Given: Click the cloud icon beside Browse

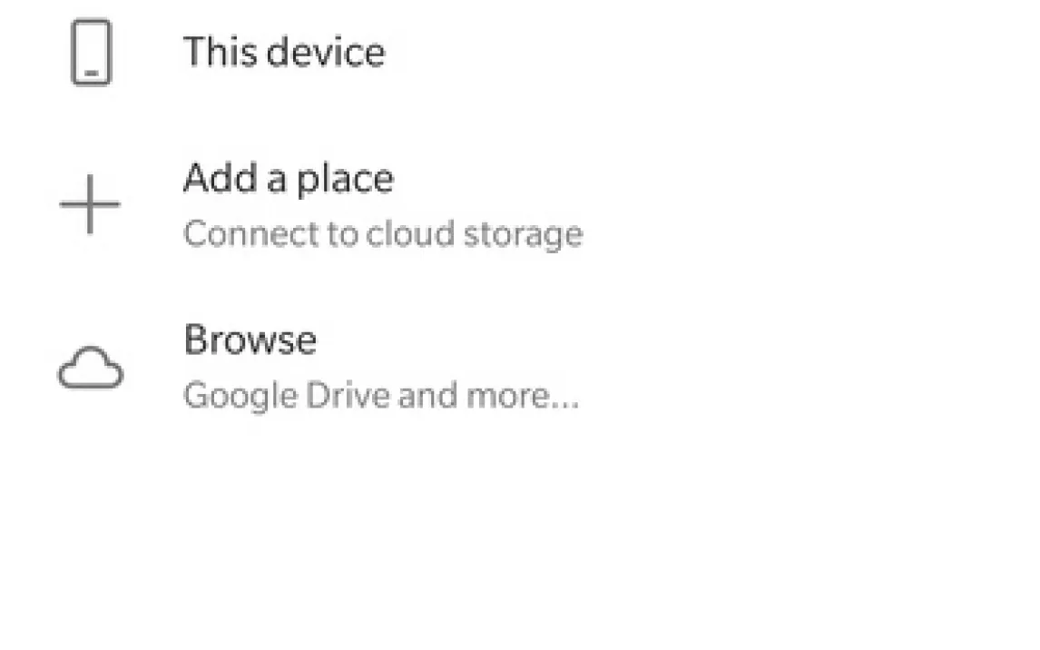Looking at the screenshot, I should pyautogui.click(x=90, y=369).
